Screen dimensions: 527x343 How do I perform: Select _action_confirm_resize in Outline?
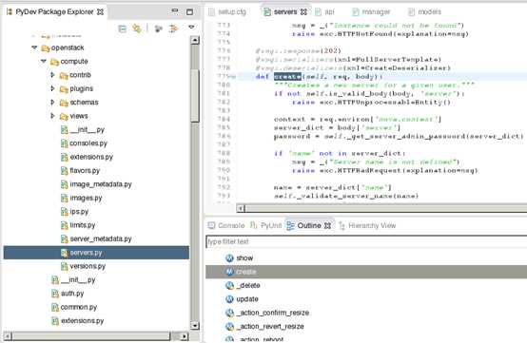click(x=267, y=313)
